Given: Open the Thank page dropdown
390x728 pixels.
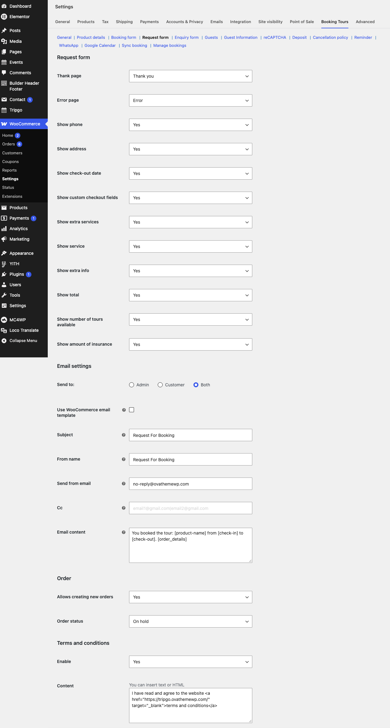Looking at the screenshot, I should pos(191,76).
